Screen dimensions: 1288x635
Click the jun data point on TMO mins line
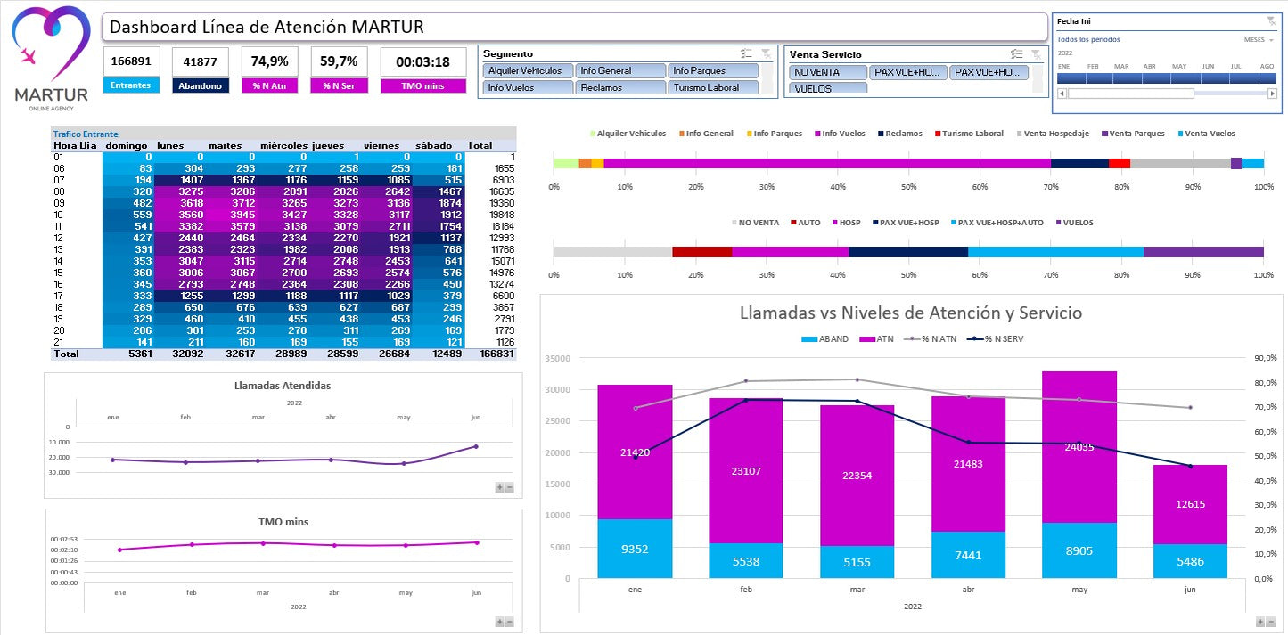pos(476,542)
